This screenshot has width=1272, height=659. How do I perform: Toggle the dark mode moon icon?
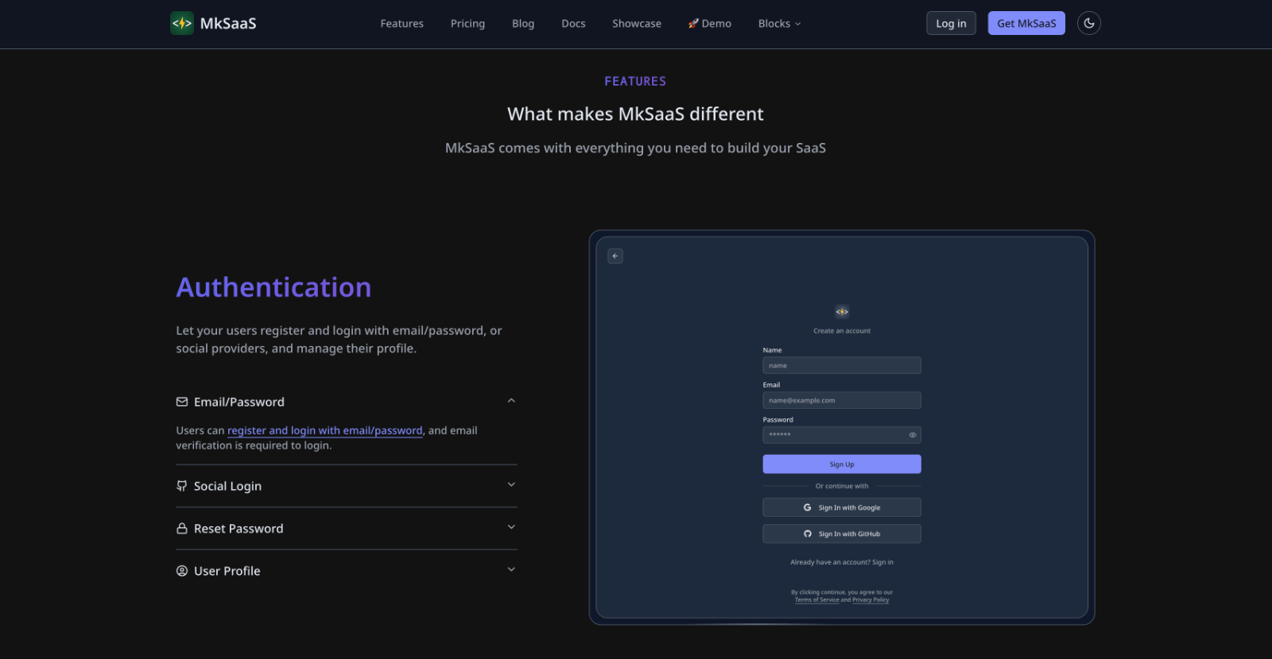click(x=1088, y=23)
